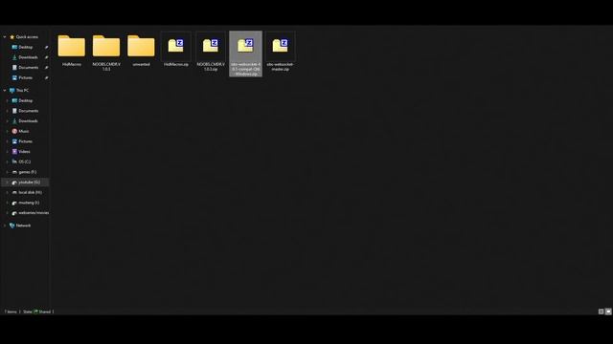
Task: Switch to large icons view in status bar
Action: pos(608,312)
